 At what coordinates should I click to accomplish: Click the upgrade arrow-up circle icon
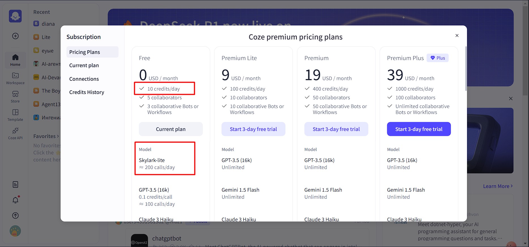(16, 216)
